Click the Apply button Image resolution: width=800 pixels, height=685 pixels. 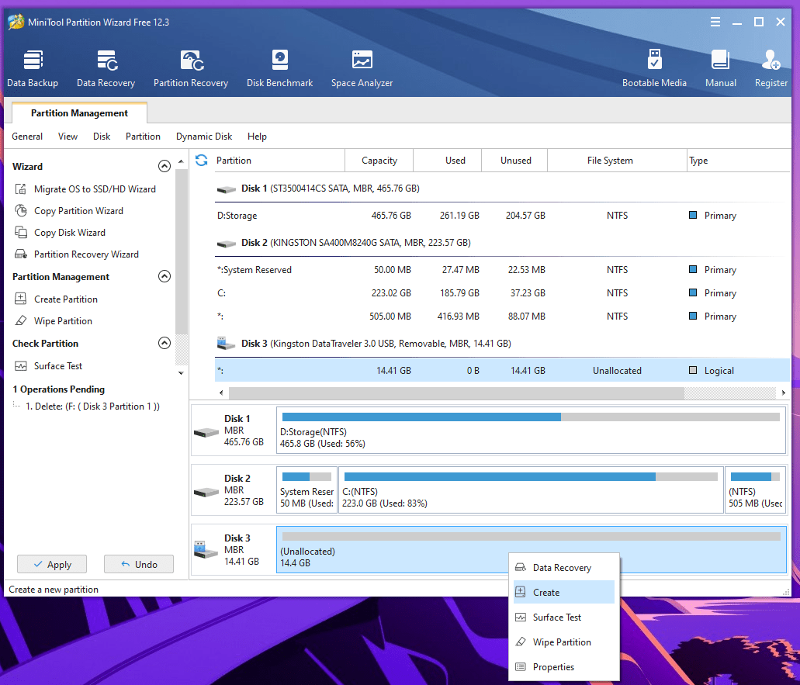[52, 564]
